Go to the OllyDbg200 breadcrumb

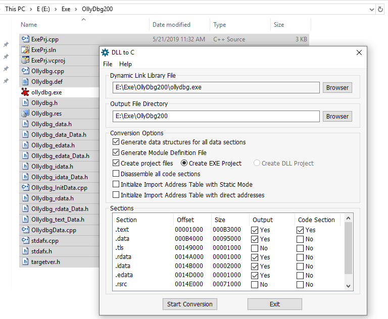(x=97, y=9)
